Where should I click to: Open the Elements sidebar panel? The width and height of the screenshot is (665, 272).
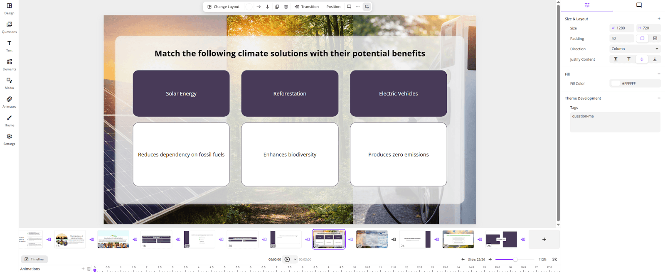9,65
